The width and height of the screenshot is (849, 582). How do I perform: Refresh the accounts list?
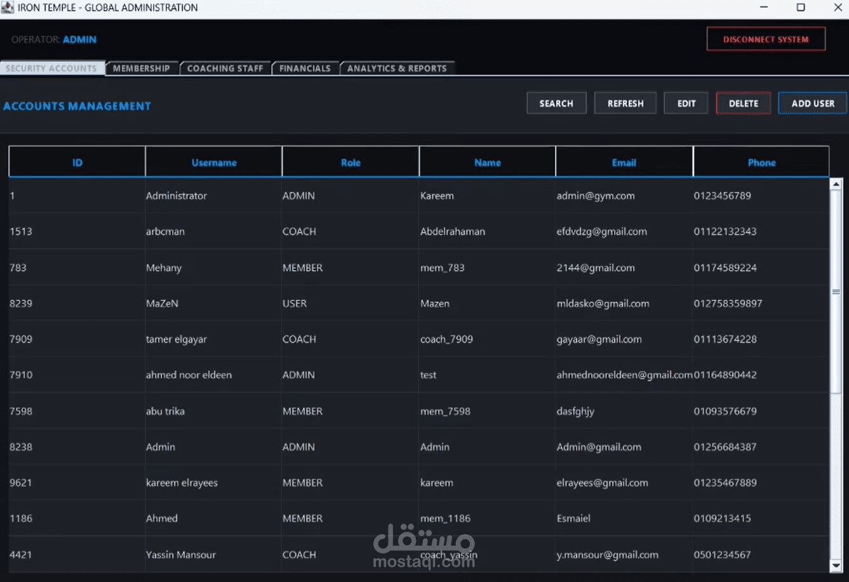pos(625,104)
